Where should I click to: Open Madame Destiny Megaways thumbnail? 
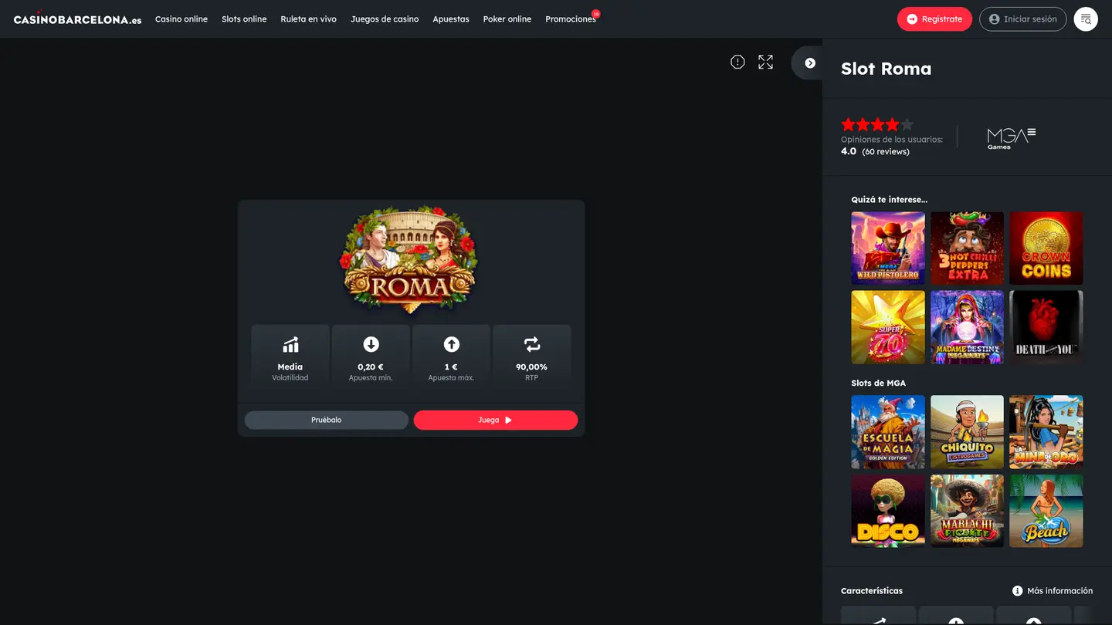coord(967,327)
